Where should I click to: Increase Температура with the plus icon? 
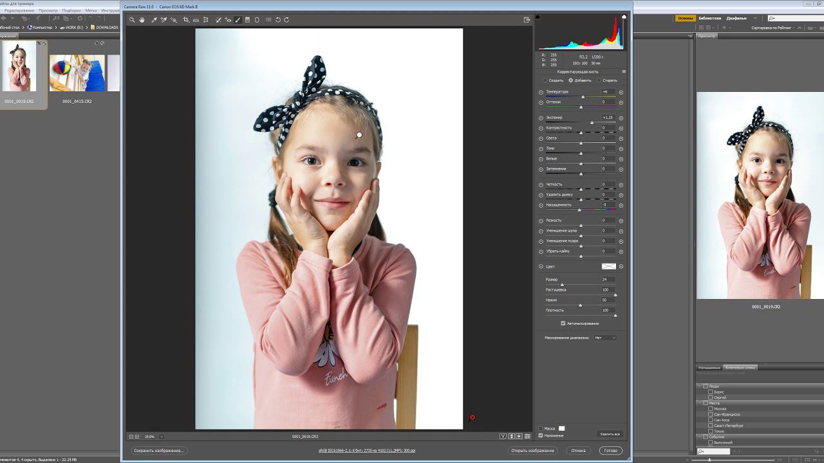(621, 92)
